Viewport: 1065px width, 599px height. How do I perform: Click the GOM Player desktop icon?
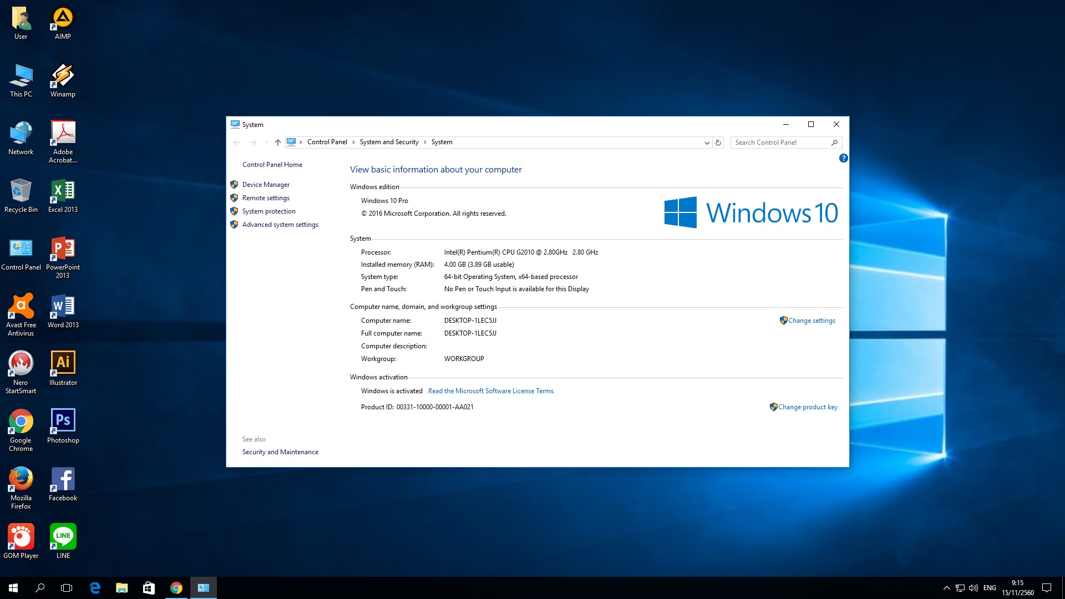click(x=21, y=541)
